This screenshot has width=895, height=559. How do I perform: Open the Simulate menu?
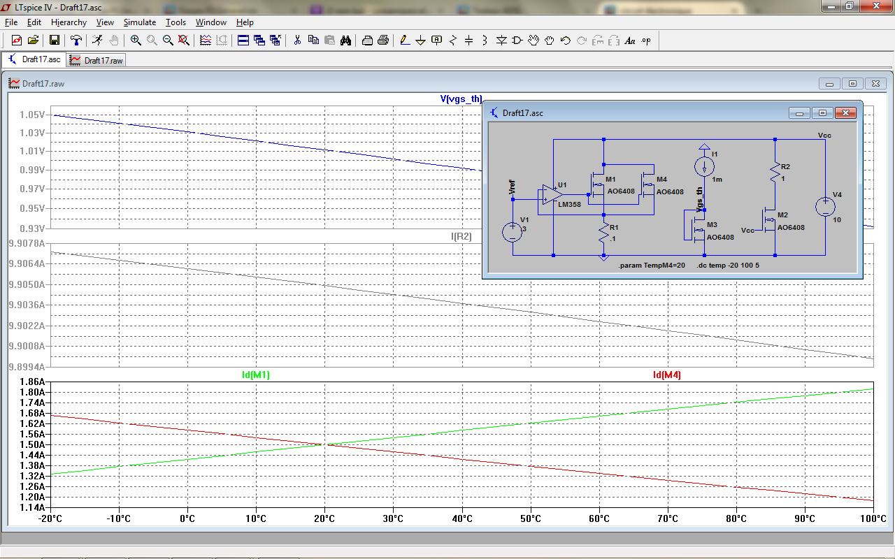click(x=140, y=22)
